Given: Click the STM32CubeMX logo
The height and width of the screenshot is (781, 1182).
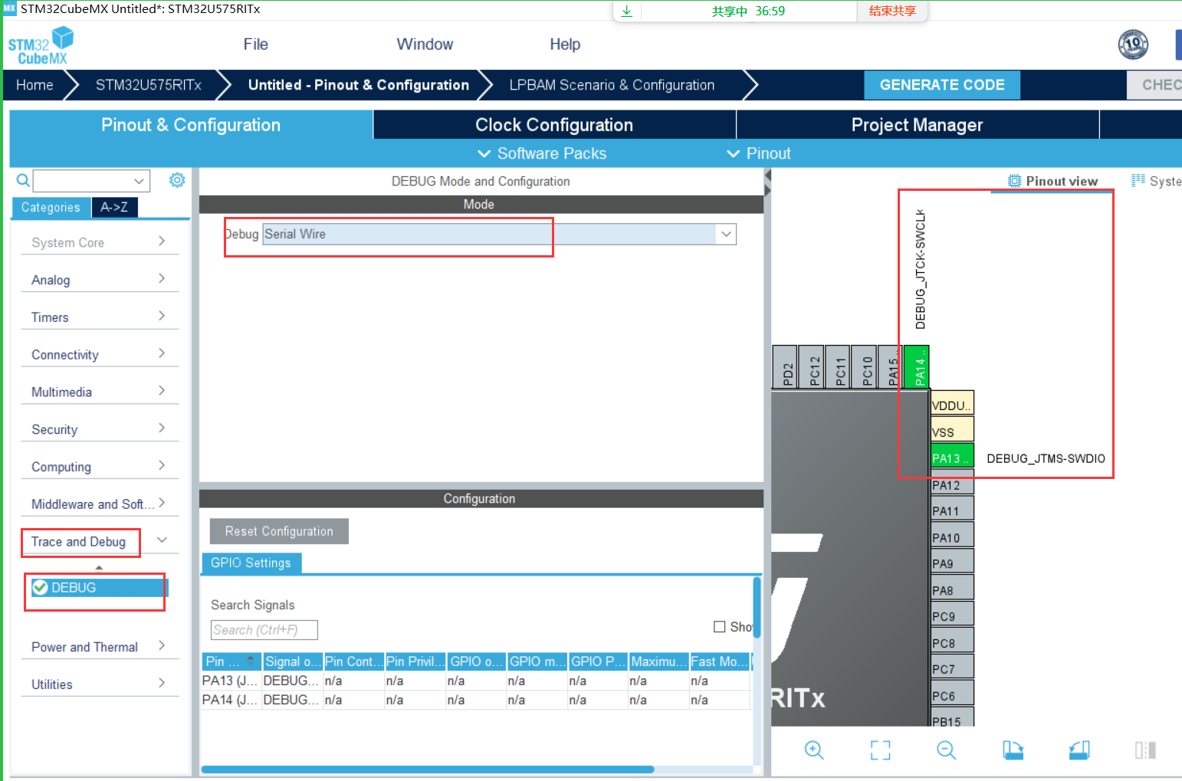Looking at the screenshot, I should [41, 45].
